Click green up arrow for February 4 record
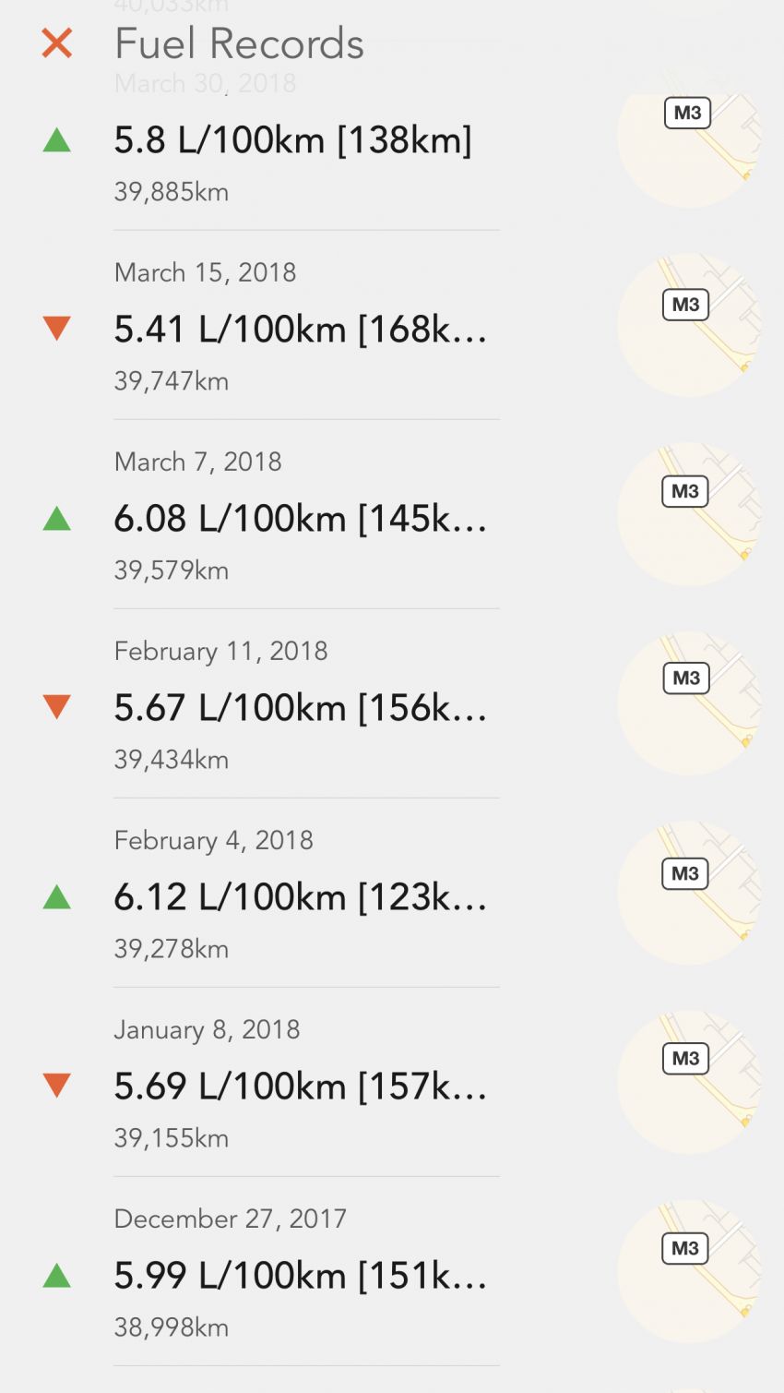784x1393 pixels. (x=57, y=896)
